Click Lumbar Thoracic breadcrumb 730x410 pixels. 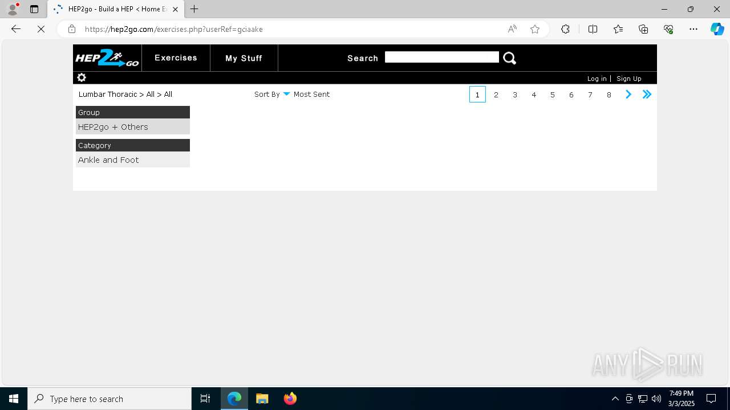108,95
